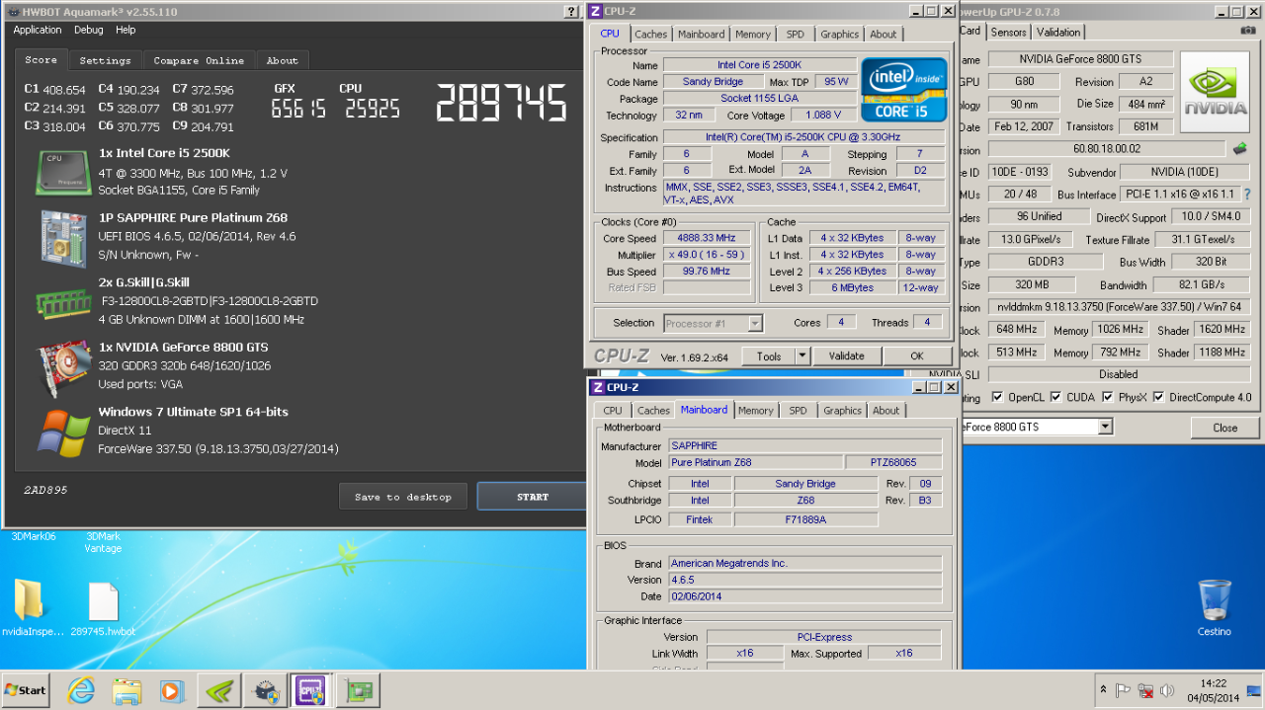Image resolution: width=1265 pixels, height=710 pixels.
Task: Click the PTZ68065 model field in CPU-Z Mainboard
Action: click(x=893, y=462)
